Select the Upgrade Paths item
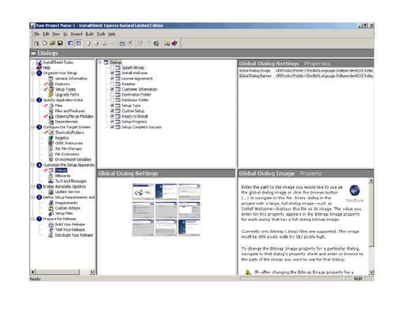This screenshot has width=415, height=311. (x=67, y=94)
